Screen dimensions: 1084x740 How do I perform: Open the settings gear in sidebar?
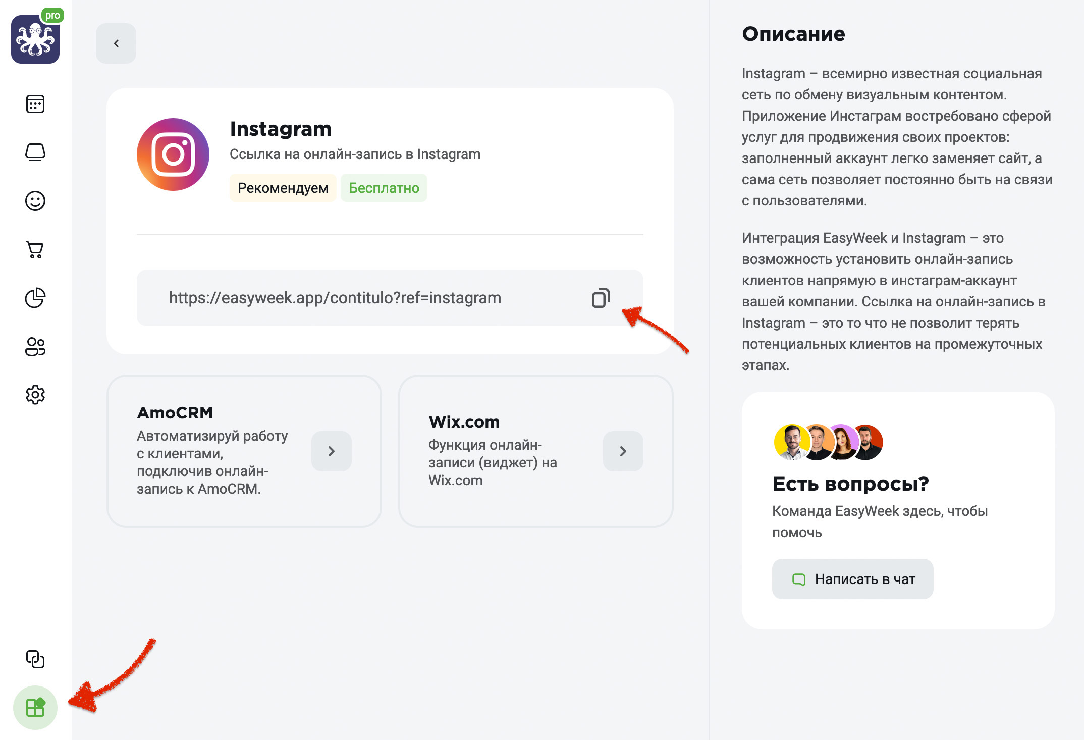pyautogui.click(x=35, y=395)
